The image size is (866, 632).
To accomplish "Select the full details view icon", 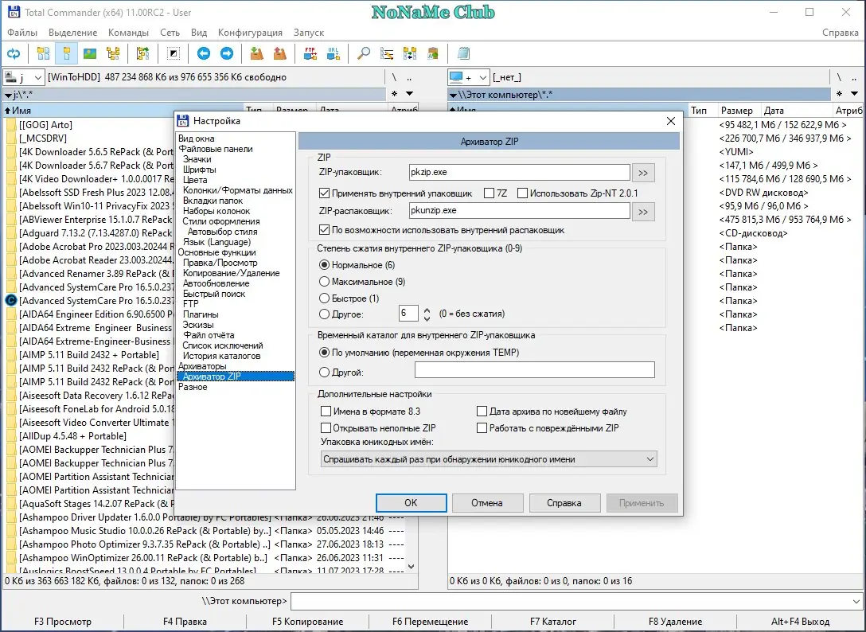I will pos(66,53).
